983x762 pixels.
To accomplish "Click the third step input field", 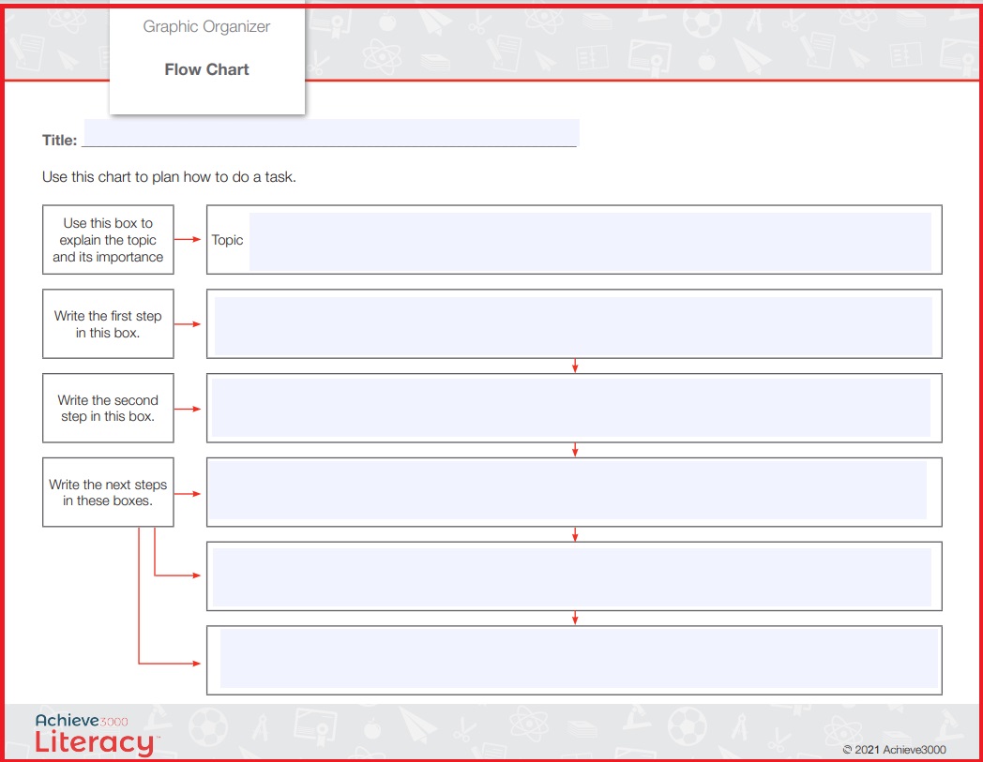I will 567,490.
